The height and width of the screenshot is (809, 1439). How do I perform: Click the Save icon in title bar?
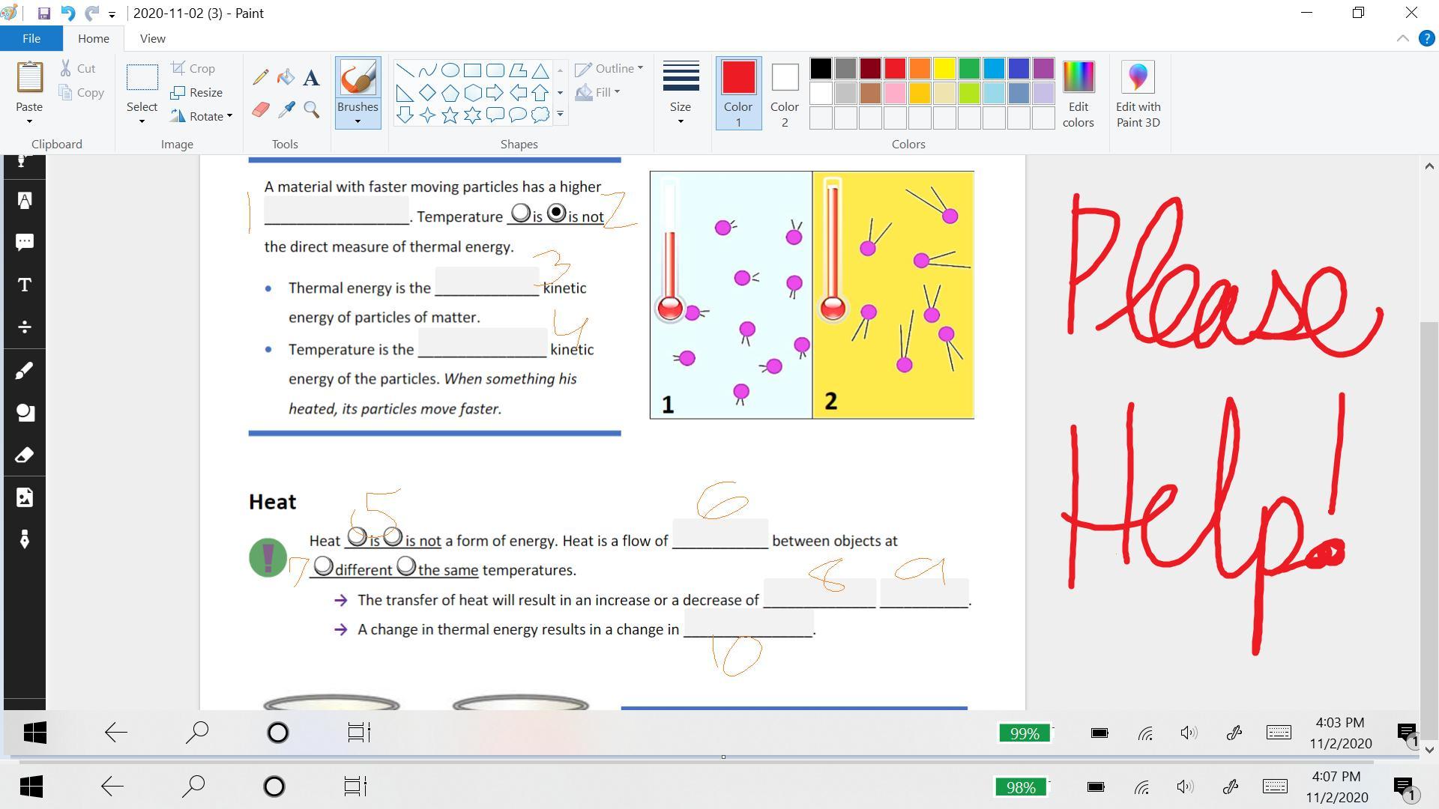[x=43, y=13]
